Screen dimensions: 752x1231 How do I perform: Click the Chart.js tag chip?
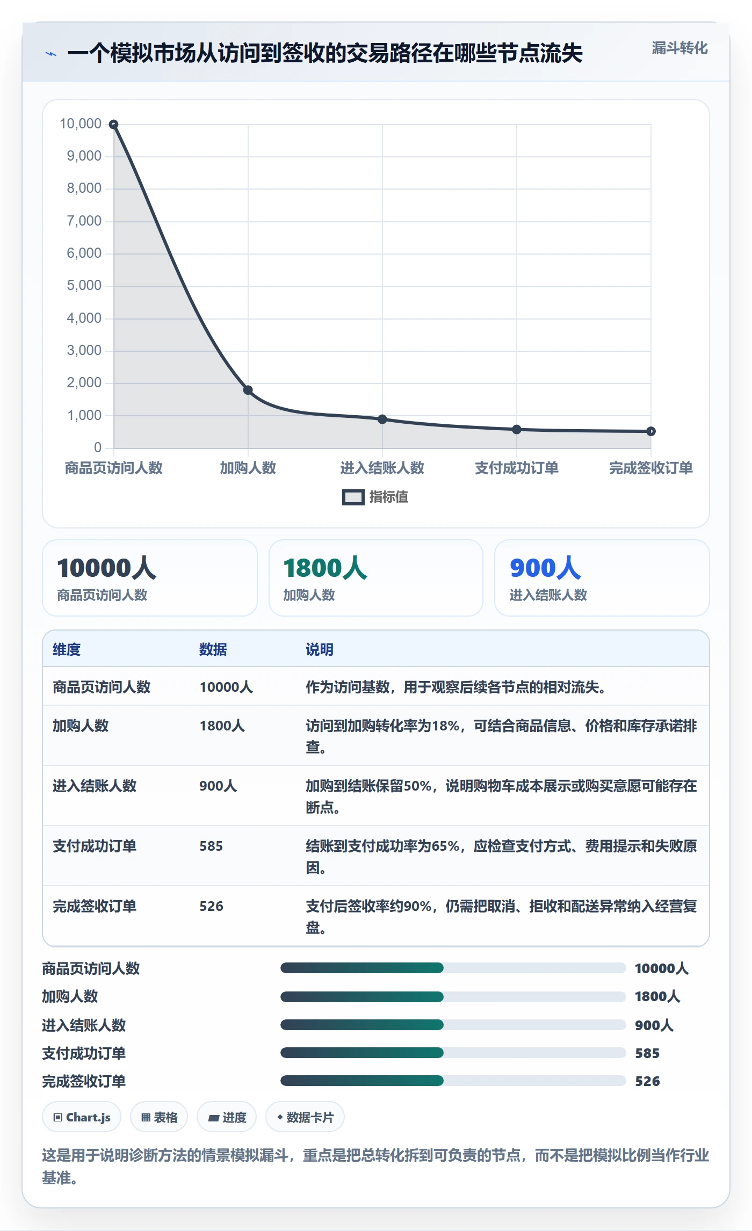[x=82, y=1117]
